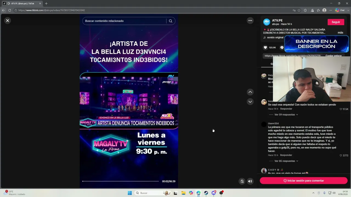Screen dimensions: 351x197
Task: Mute the video with the speaker icon
Action: coord(250,181)
